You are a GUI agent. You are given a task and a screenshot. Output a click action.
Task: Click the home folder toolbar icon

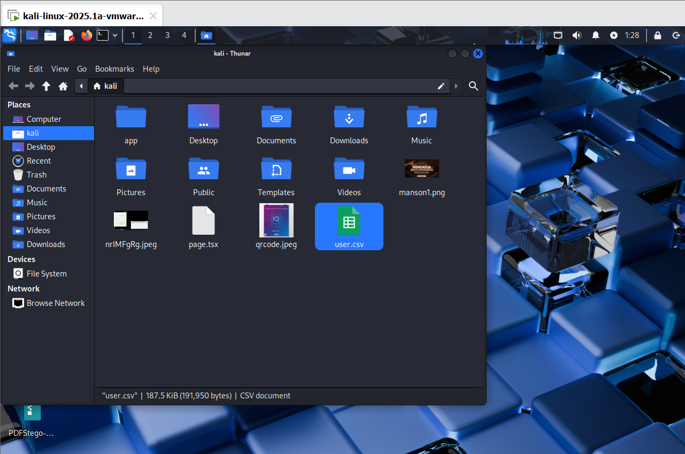63,86
